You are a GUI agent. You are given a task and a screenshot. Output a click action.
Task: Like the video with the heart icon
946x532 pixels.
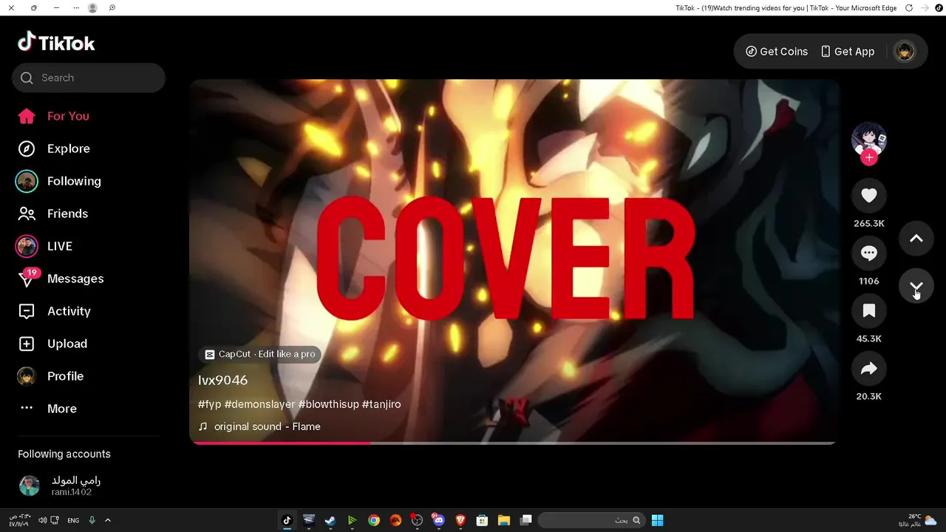pos(869,195)
